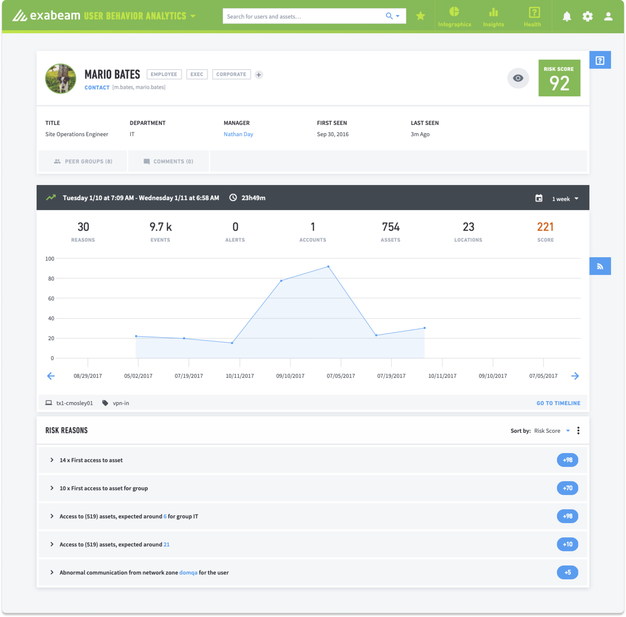Follow the Nathan Day manager link
Image resolution: width=626 pixels, height=617 pixels.
[x=238, y=134]
